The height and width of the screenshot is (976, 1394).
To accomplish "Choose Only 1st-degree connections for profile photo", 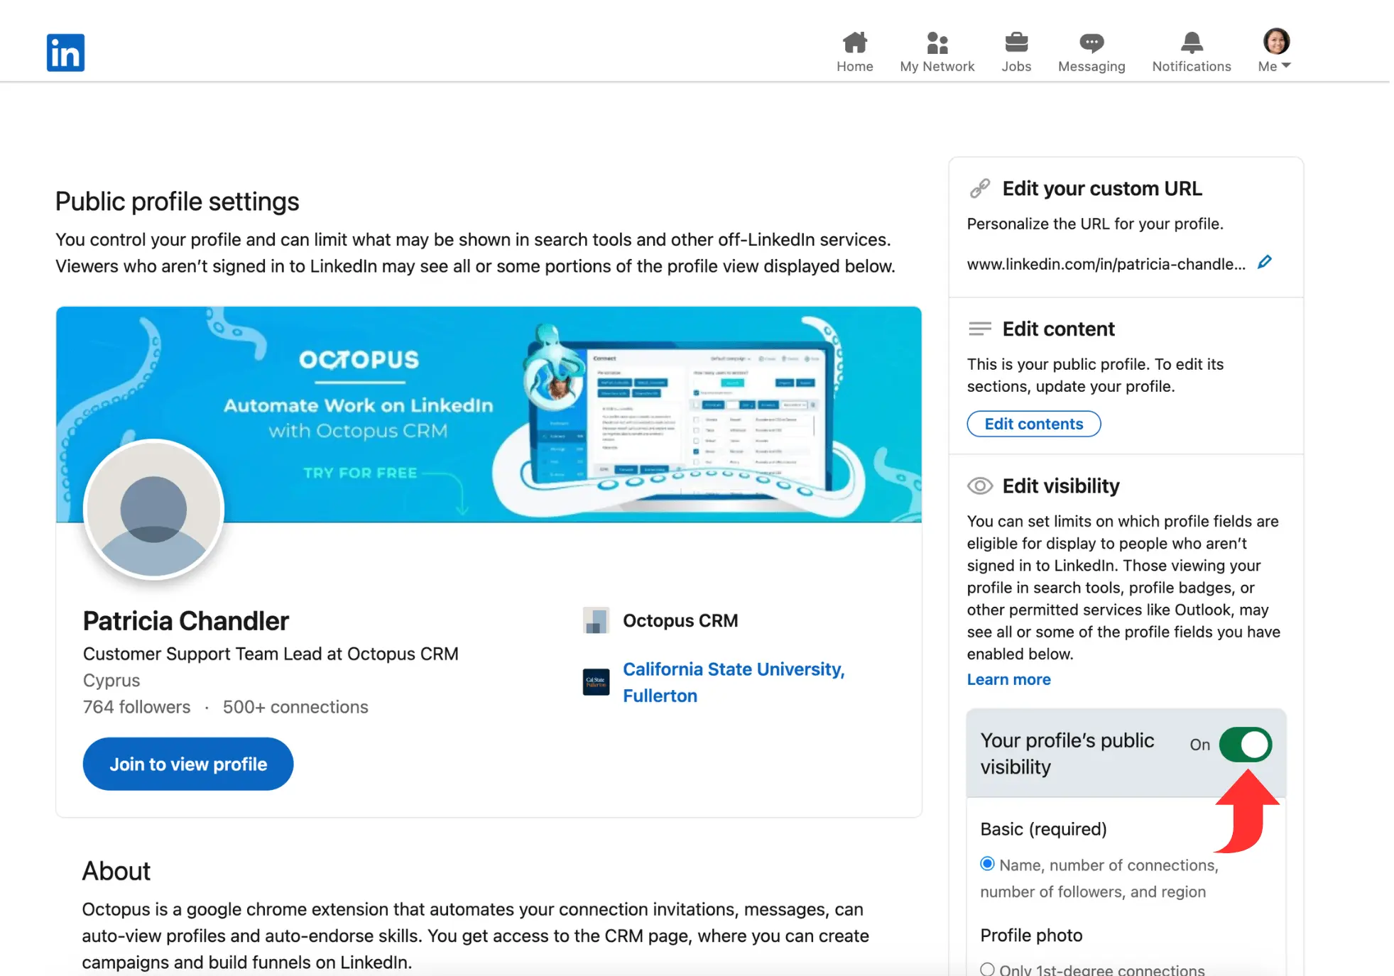I will pyautogui.click(x=987, y=968).
